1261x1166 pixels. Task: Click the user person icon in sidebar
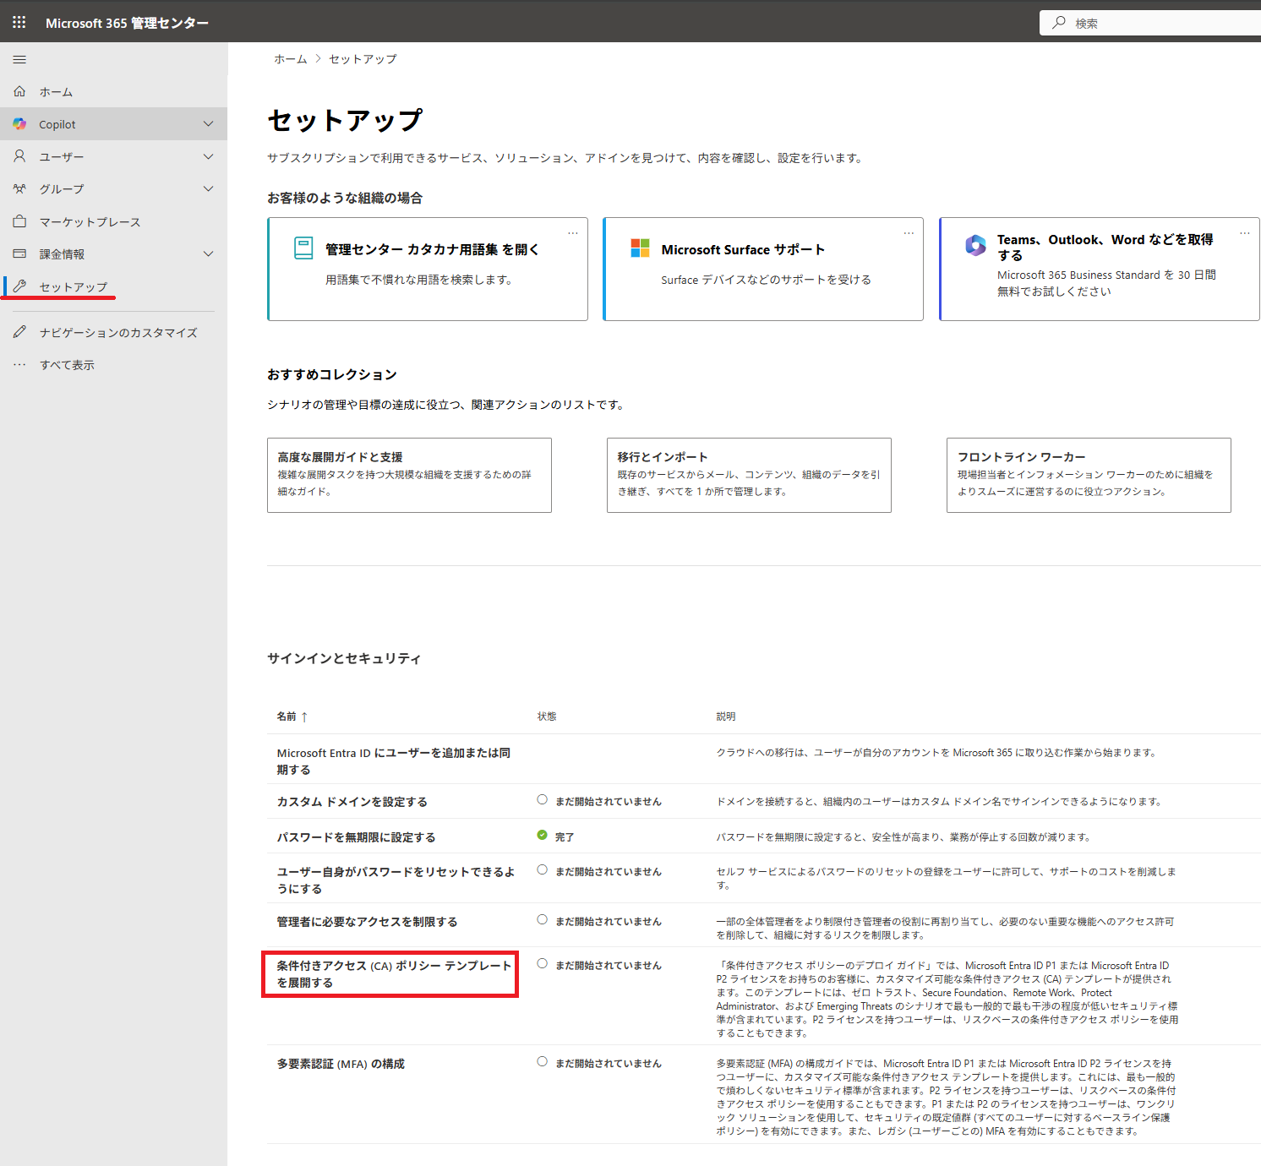click(x=19, y=156)
